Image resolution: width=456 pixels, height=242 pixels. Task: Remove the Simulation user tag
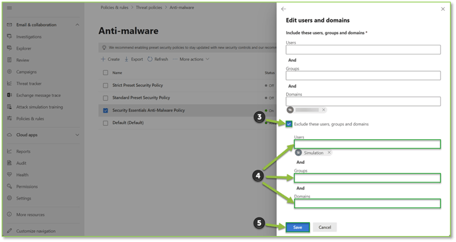pos(329,152)
